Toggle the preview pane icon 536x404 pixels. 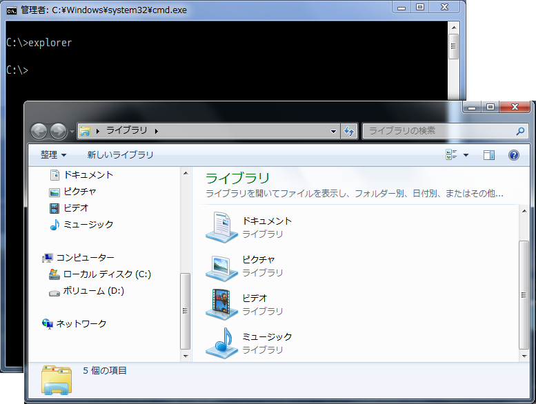pyautogui.click(x=489, y=155)
